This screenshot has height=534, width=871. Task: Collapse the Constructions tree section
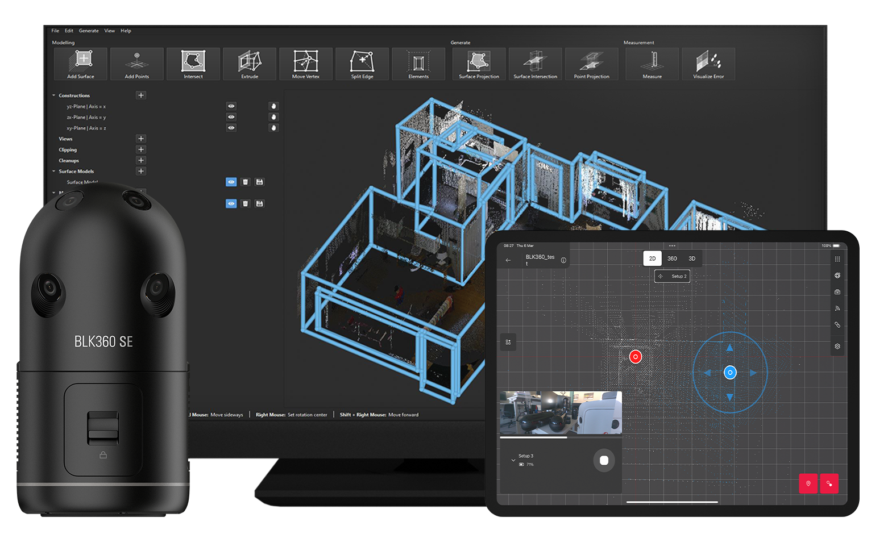(54, 95)
